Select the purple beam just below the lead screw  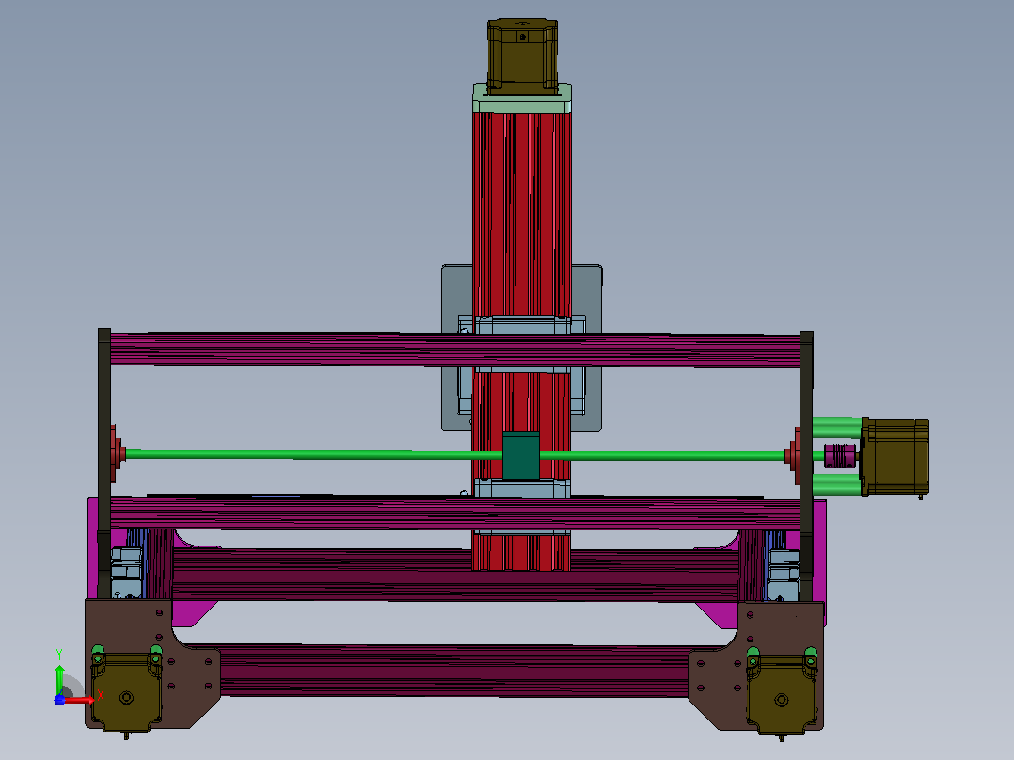pos(455,513)
